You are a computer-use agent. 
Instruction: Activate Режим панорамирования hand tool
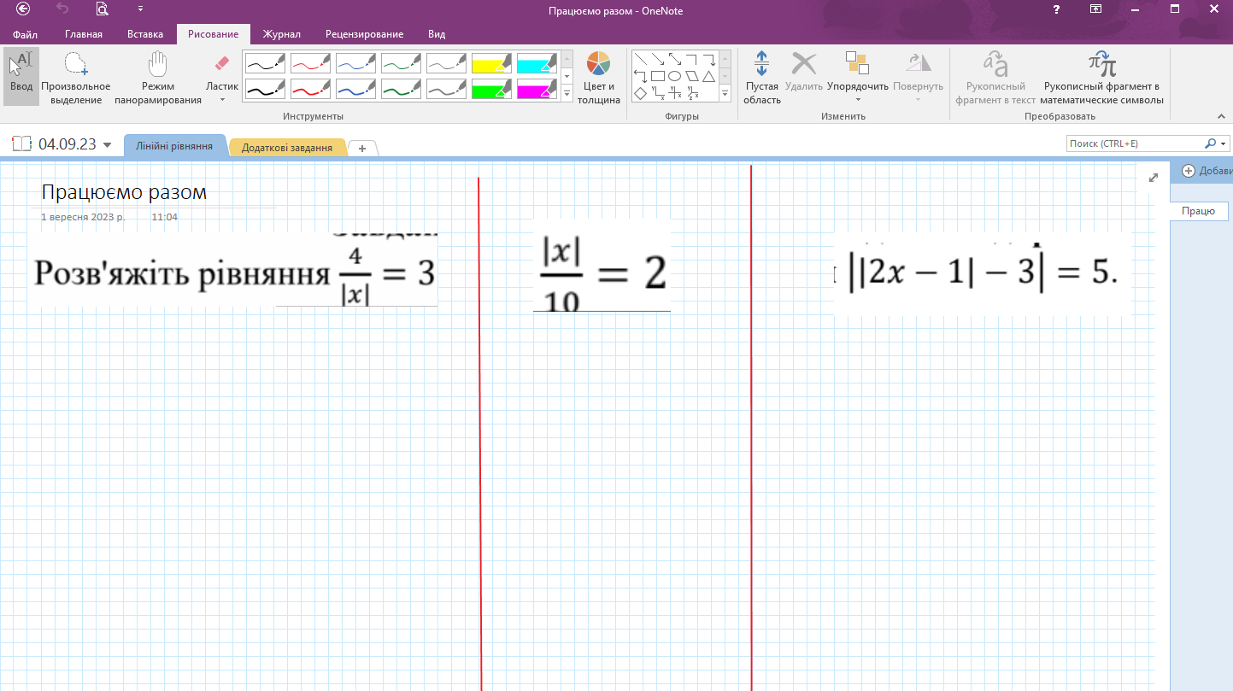point(158,77)
